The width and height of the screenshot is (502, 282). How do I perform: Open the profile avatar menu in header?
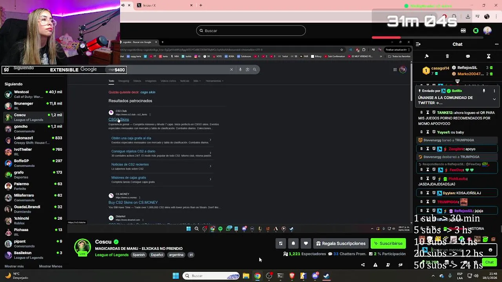tap(487, 31)
